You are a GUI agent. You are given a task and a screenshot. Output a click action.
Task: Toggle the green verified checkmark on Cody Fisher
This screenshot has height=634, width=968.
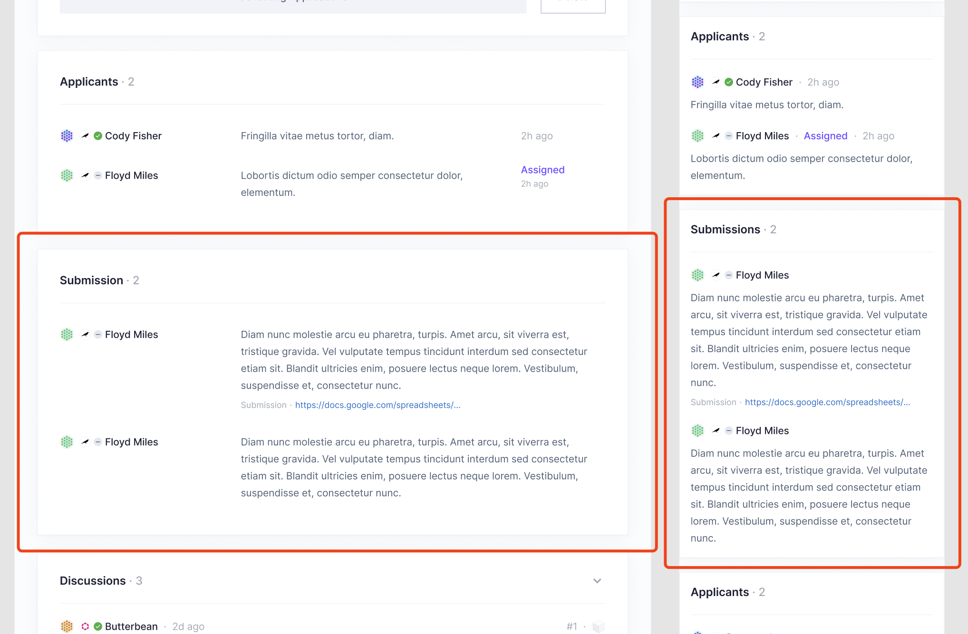(97, 136)
